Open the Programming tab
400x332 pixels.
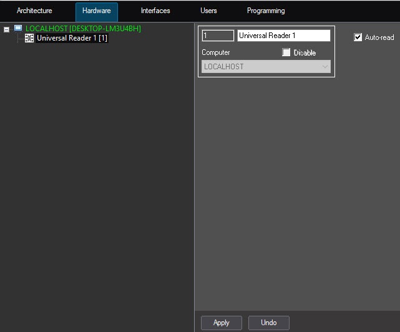click(266, 11)
